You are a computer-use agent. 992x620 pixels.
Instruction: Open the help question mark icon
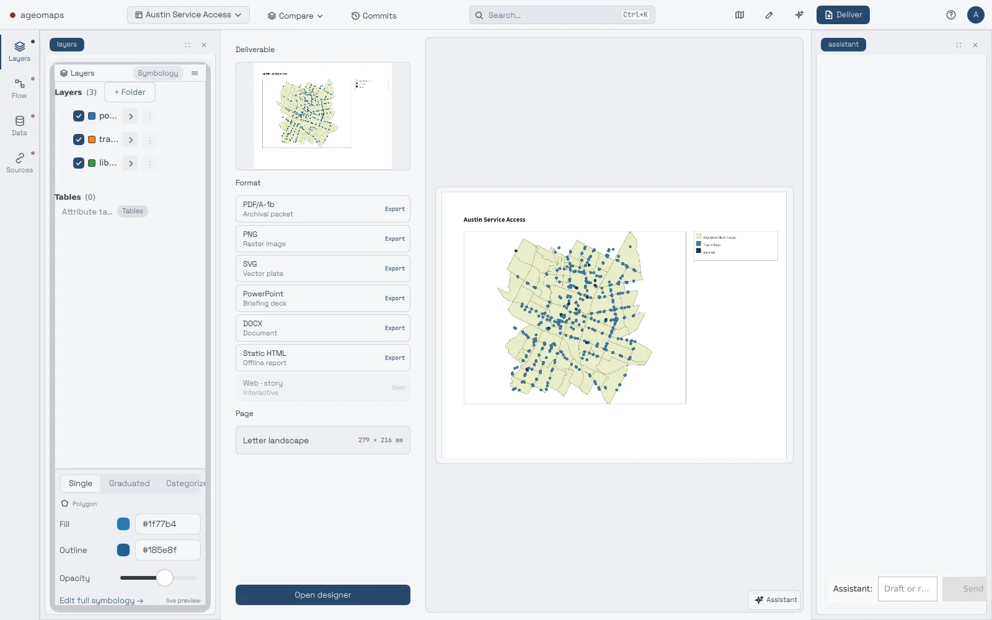951,15
